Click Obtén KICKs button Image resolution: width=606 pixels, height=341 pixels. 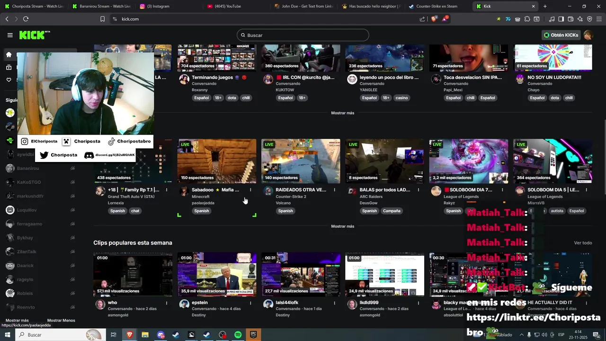tap(561, 35)
